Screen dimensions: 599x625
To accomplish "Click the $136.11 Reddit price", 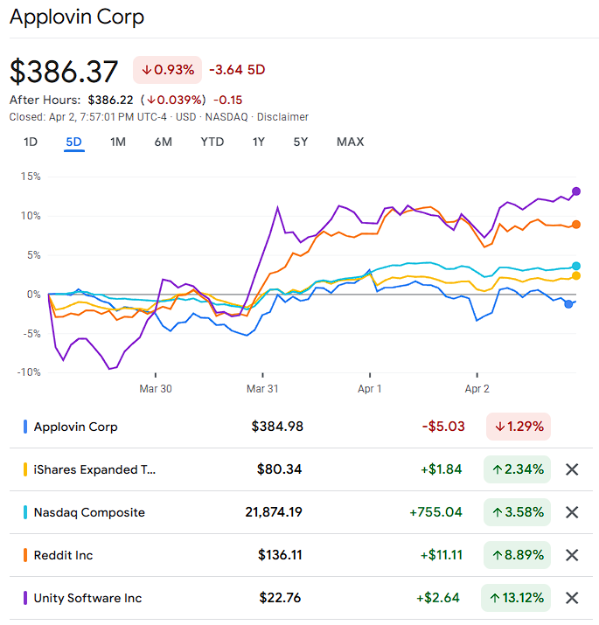I will click(280, 555).
